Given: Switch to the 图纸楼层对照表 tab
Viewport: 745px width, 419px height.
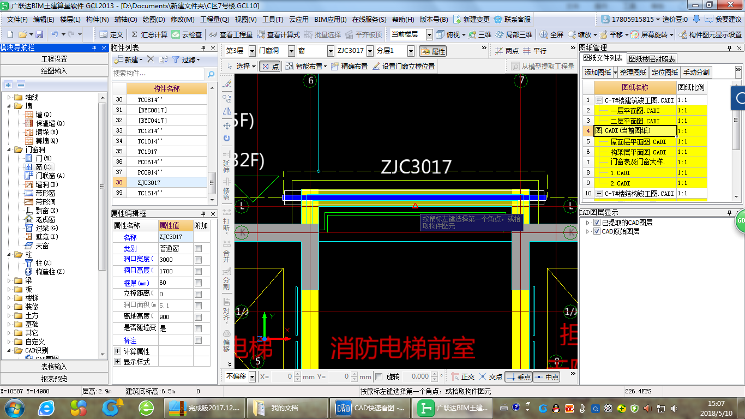Looking at the screenshot, I should 652,58.
